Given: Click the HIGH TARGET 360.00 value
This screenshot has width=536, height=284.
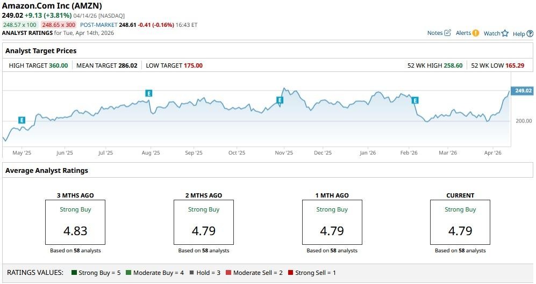Looking at the screenshot, I should coord(59,65).
